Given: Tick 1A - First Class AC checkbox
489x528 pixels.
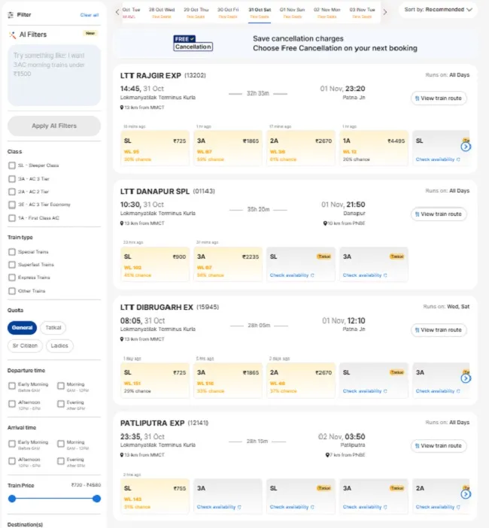Looking at the screenshot, I should point(12,218).
